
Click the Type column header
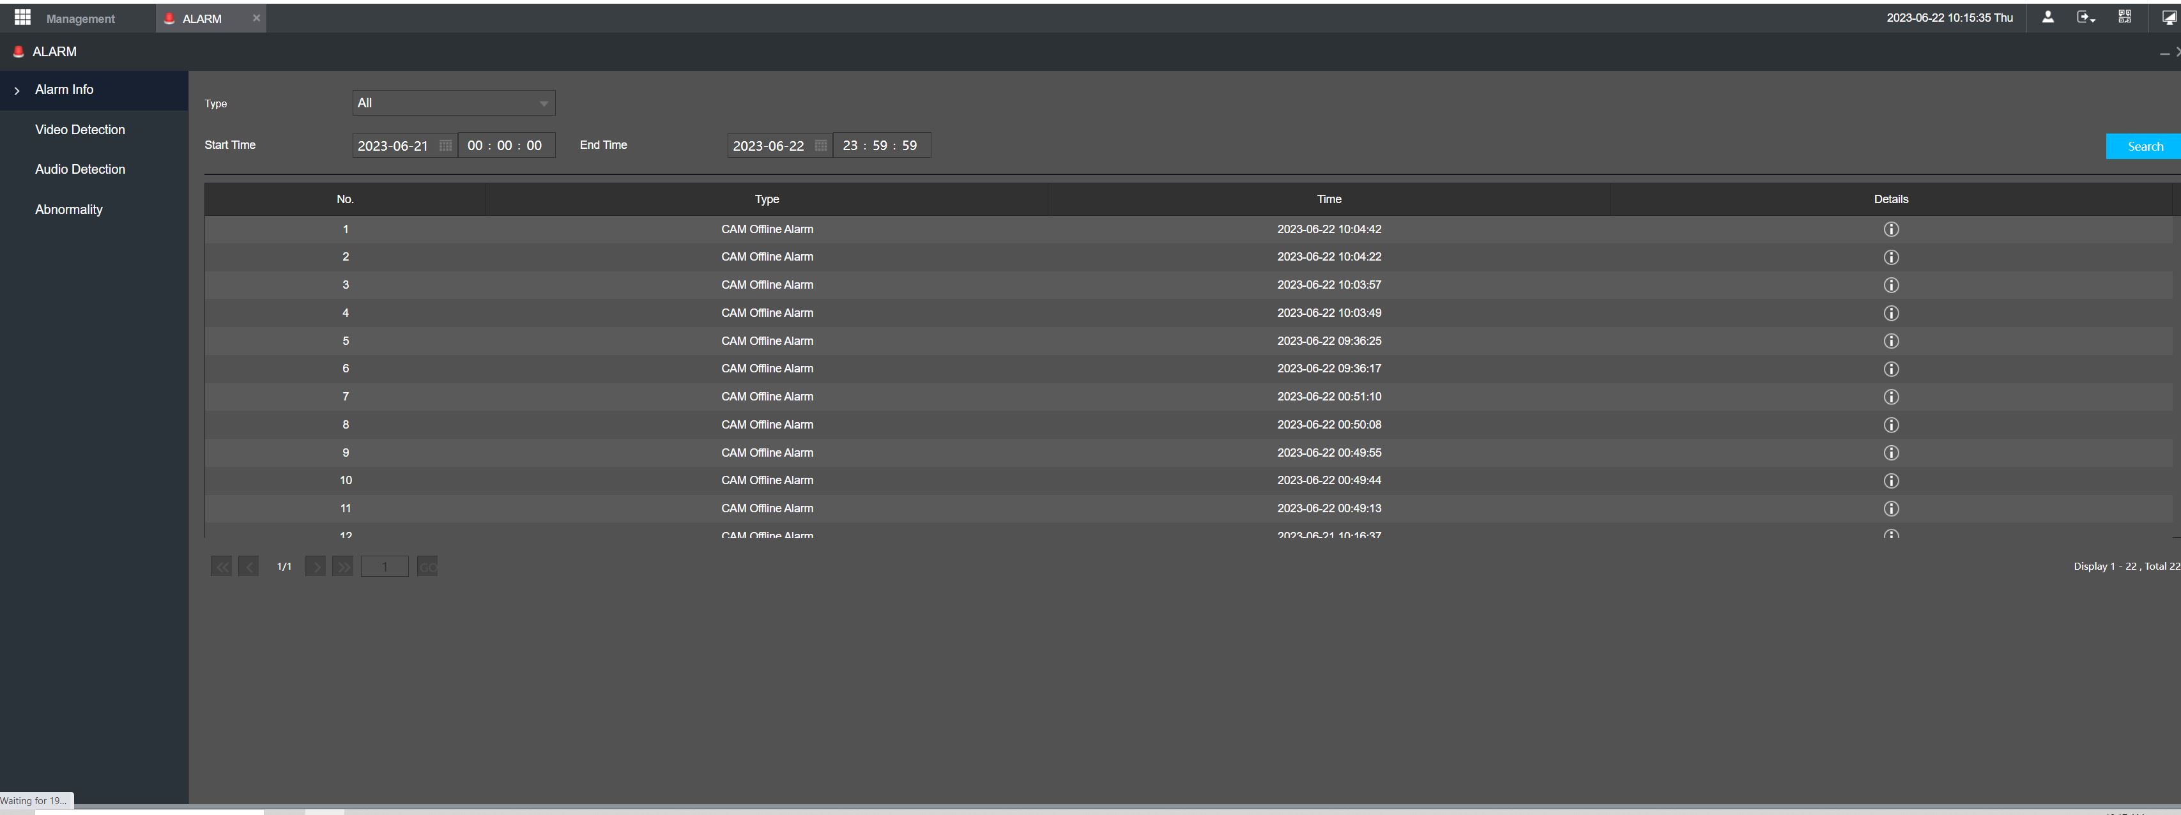(766, 200)
